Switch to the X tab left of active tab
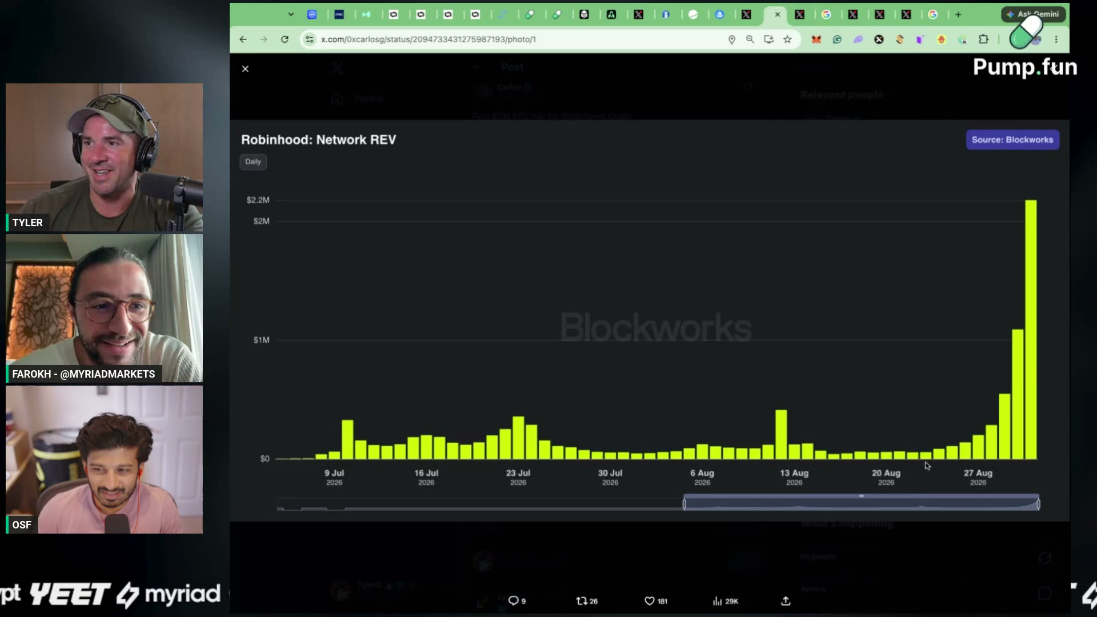Screen dimensions: 1097x617 click(x=746, y=14)
